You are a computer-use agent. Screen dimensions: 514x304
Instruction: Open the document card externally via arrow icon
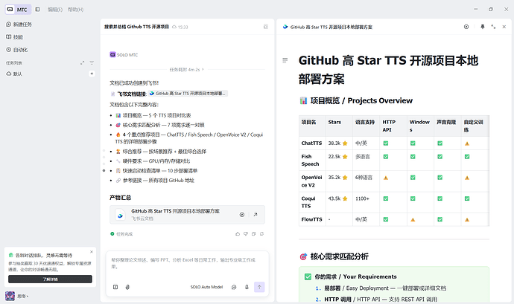pyautogui.click(x=256, y=215)
